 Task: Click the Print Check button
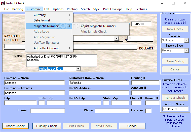tap(76, 126)
